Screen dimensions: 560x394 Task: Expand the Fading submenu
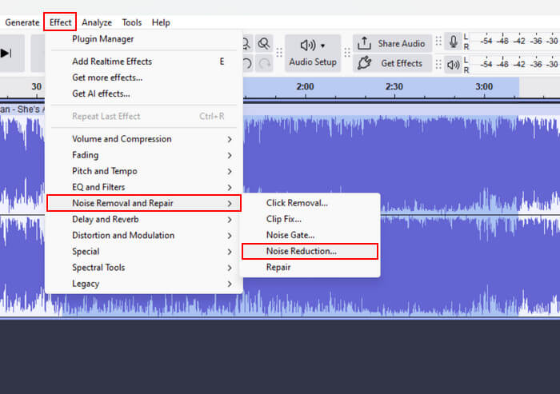(x=143, y=155)
